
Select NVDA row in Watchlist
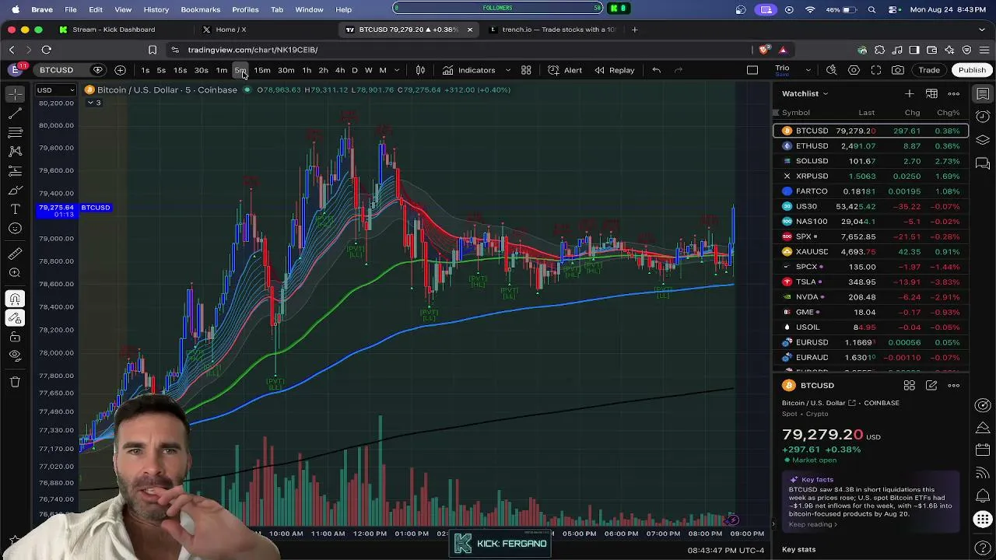(x=871, y=297)
